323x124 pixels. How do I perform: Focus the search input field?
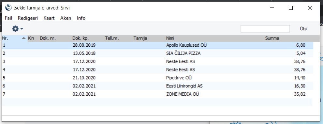click(x=265, y=29)
